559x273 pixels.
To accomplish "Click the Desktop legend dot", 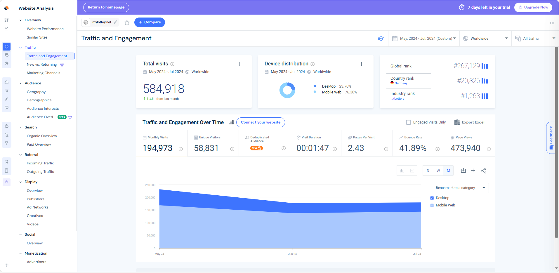I will pyautogui.click(x=315, y=86).
